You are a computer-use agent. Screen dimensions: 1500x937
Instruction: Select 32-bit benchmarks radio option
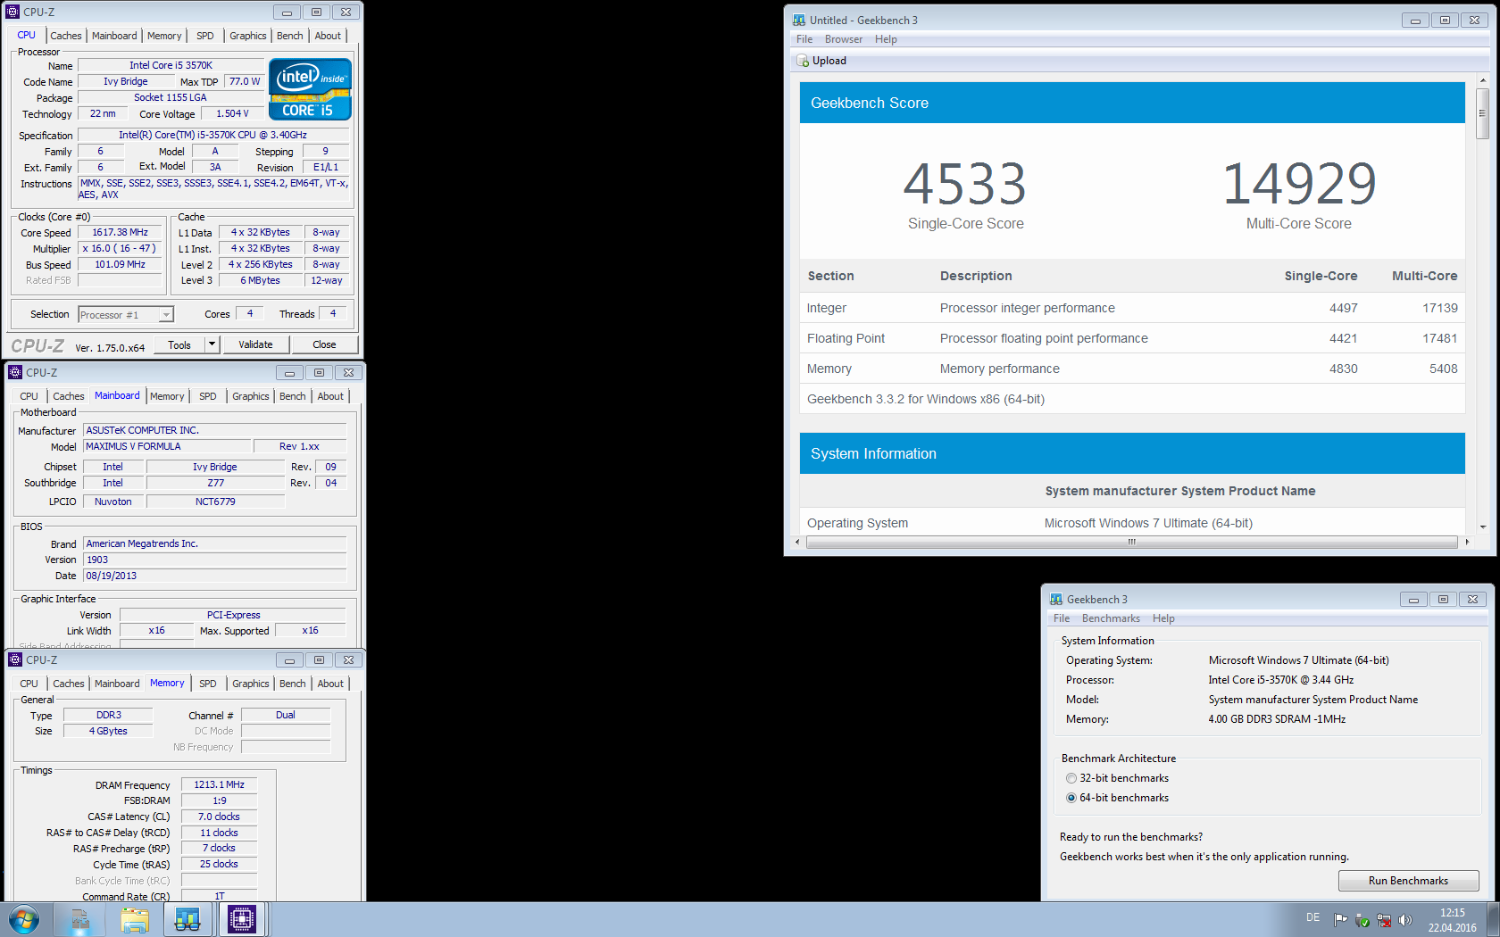[1071, 778]
